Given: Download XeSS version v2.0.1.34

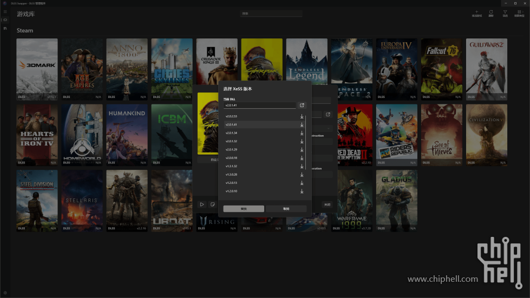Looking at the screenshot, I should 302,133.
